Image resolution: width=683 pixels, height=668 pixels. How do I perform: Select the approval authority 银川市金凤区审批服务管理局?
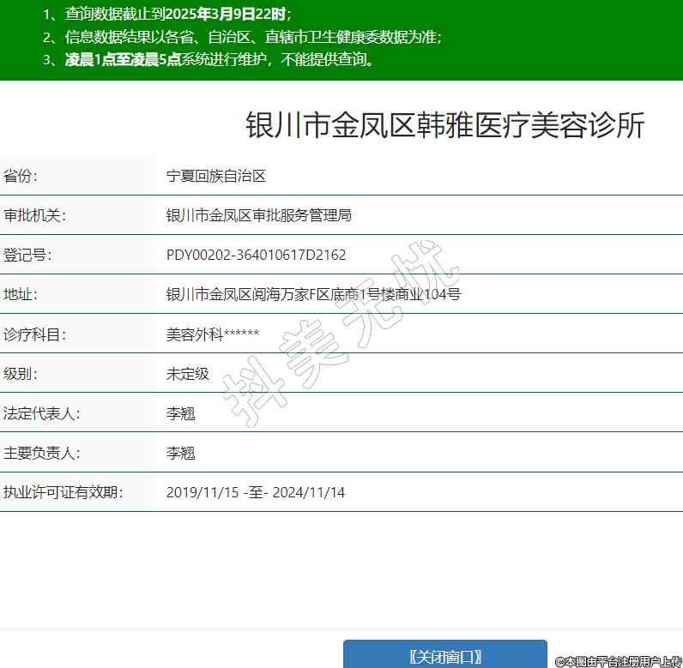[x=258, y=215]
